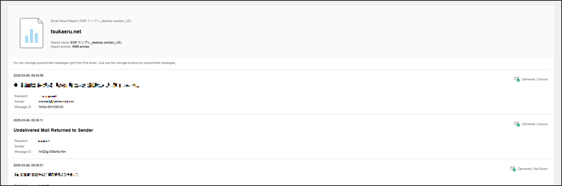Click delivered envelope icon for 08:38:11 message

pyautogui.click(x=517, y=124)
